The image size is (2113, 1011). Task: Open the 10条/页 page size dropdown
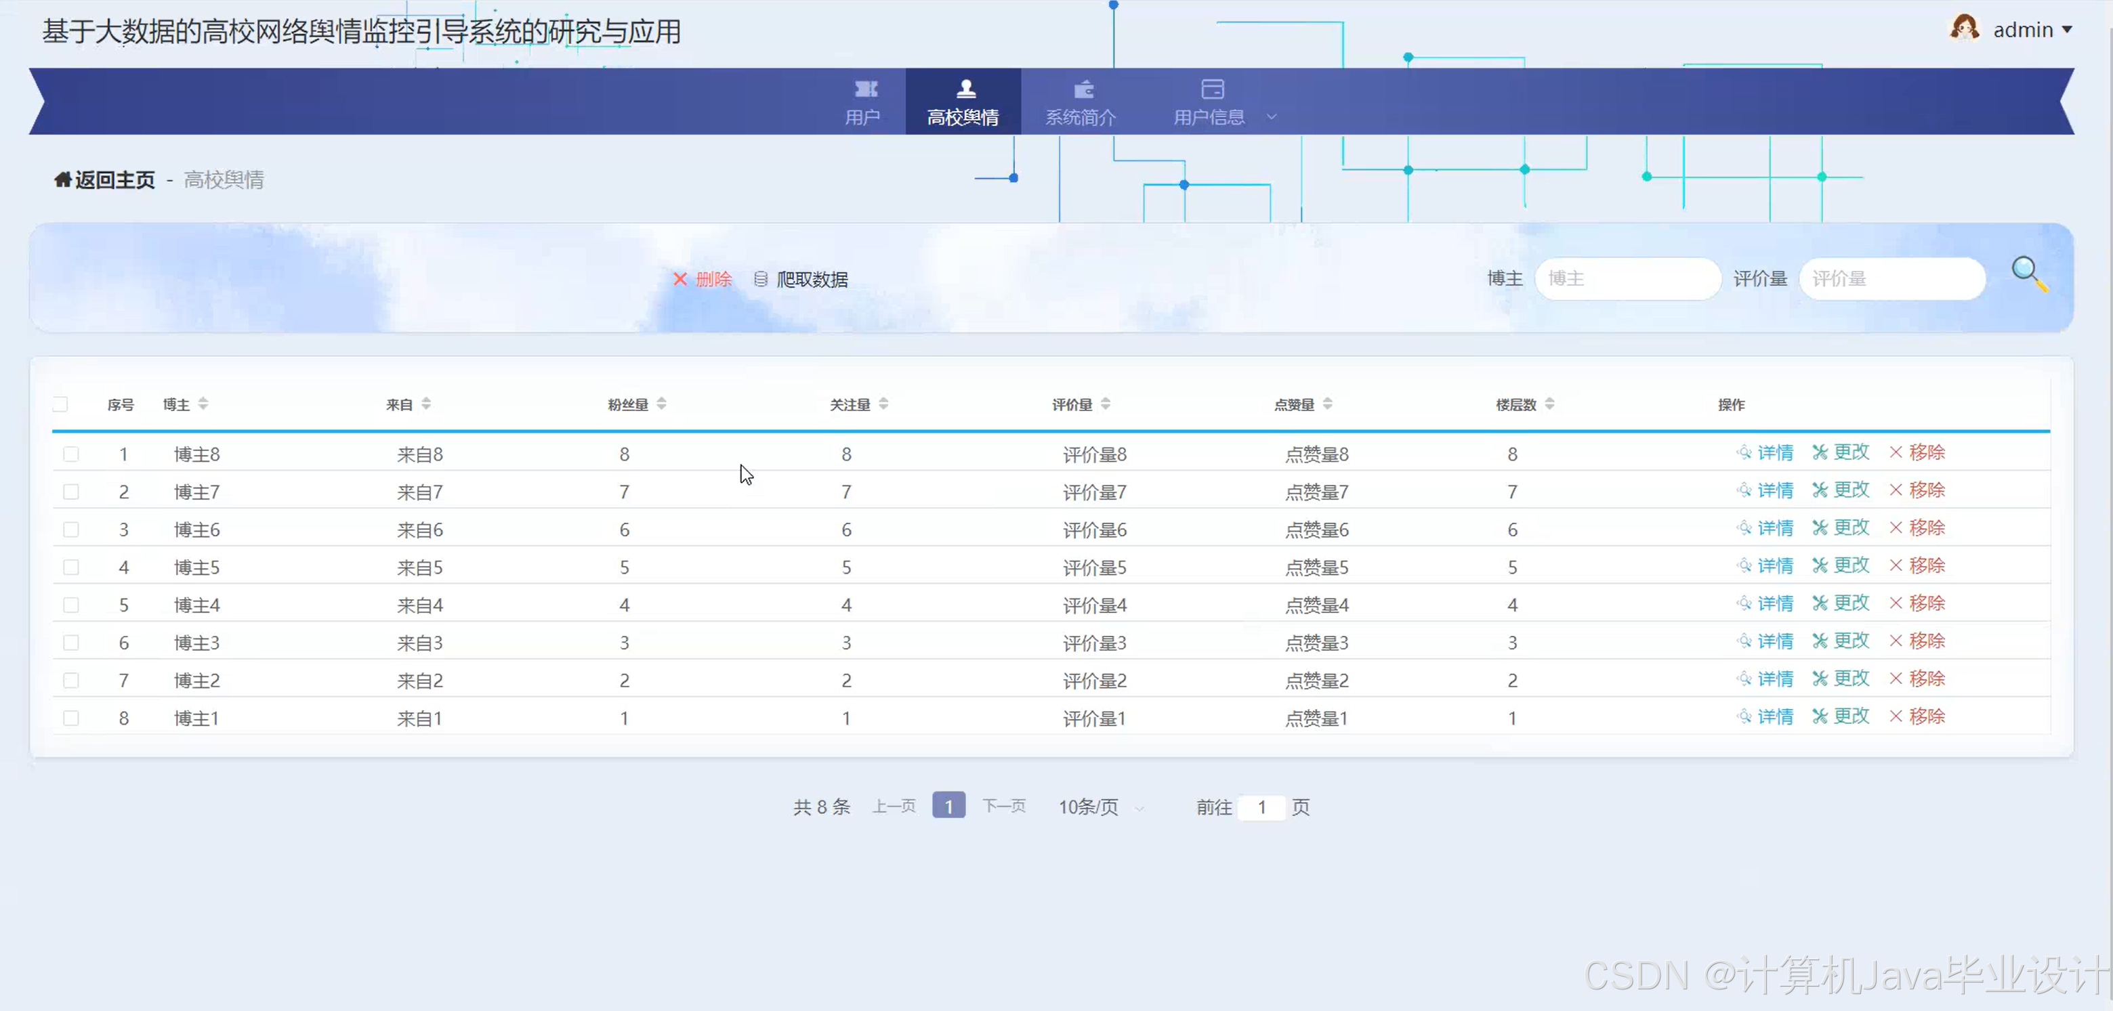[1099, 806]
